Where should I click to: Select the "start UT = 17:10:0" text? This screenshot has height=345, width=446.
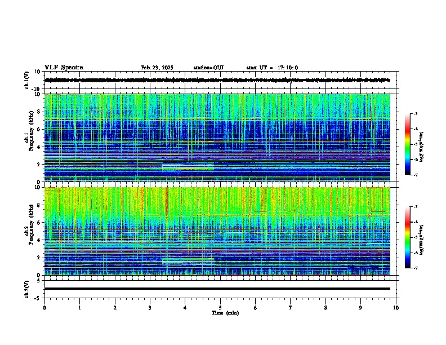(272, 68)
